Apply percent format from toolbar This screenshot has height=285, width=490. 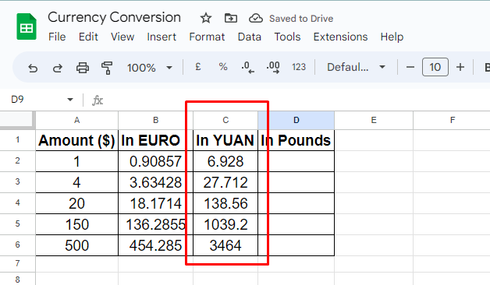click(223, 67)
